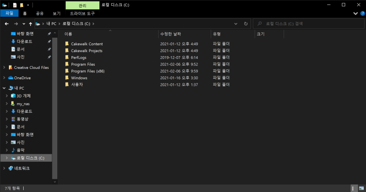Select 문서 under 내 PC
Viewport: 366px width, 192px height.
click(x=20, y=127)
